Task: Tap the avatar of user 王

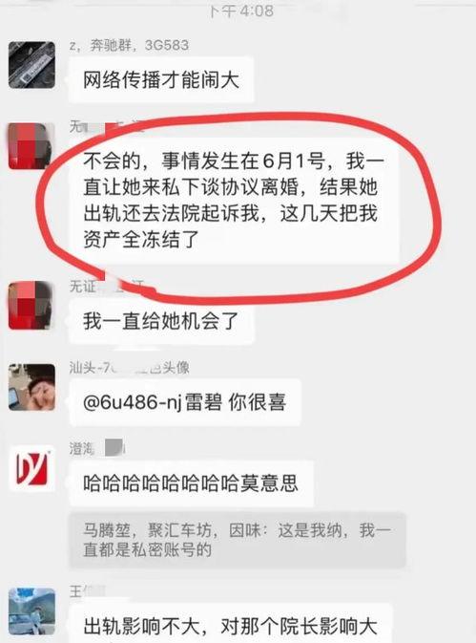Action: 31,611
